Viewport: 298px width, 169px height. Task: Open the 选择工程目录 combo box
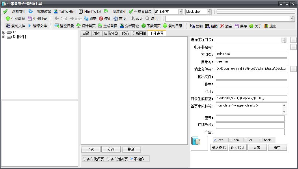[284, 40]
